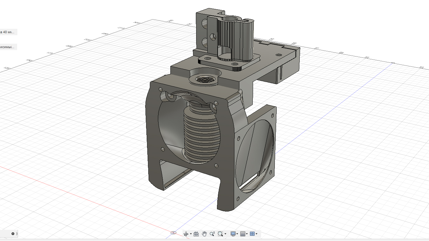This screenshot has width=429, height=241.
Task: Expand the Display Settings dropdown arrow
Action: point(237,234)
